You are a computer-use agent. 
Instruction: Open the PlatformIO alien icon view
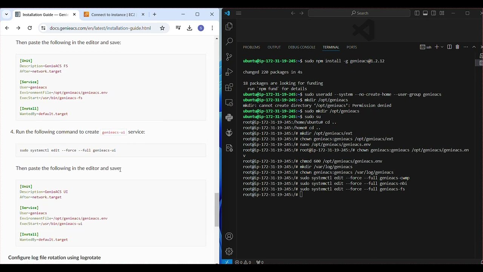(x=229, y=133)
